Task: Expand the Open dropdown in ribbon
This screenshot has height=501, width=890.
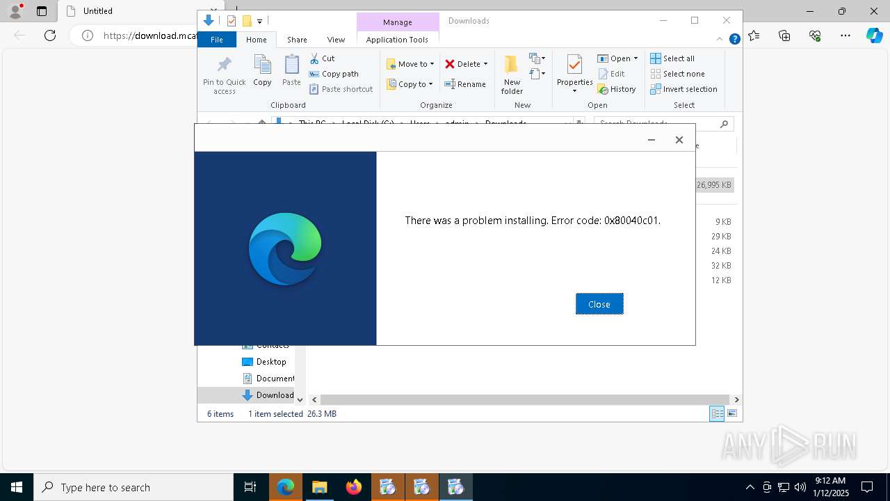Action: (636, 58)
